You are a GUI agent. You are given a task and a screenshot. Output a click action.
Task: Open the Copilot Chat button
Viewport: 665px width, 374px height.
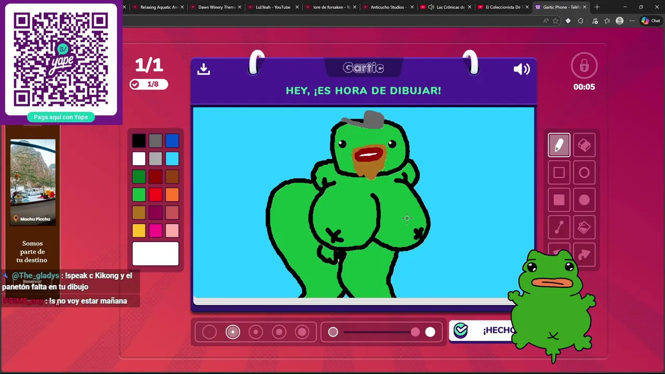(650, 21)
